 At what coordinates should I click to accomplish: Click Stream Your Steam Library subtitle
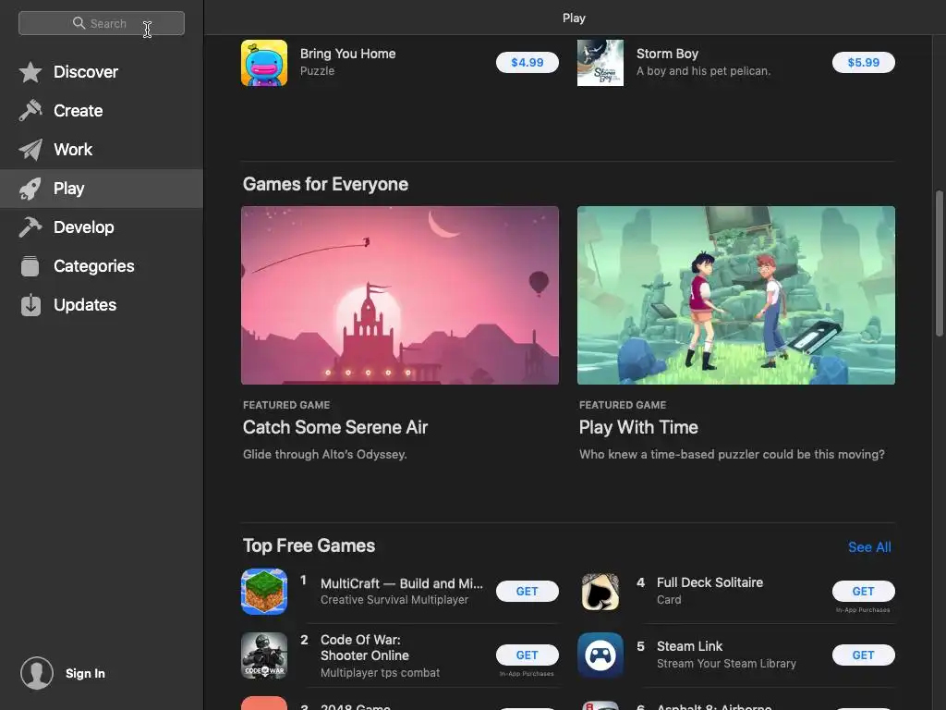(x=726, y=664)
